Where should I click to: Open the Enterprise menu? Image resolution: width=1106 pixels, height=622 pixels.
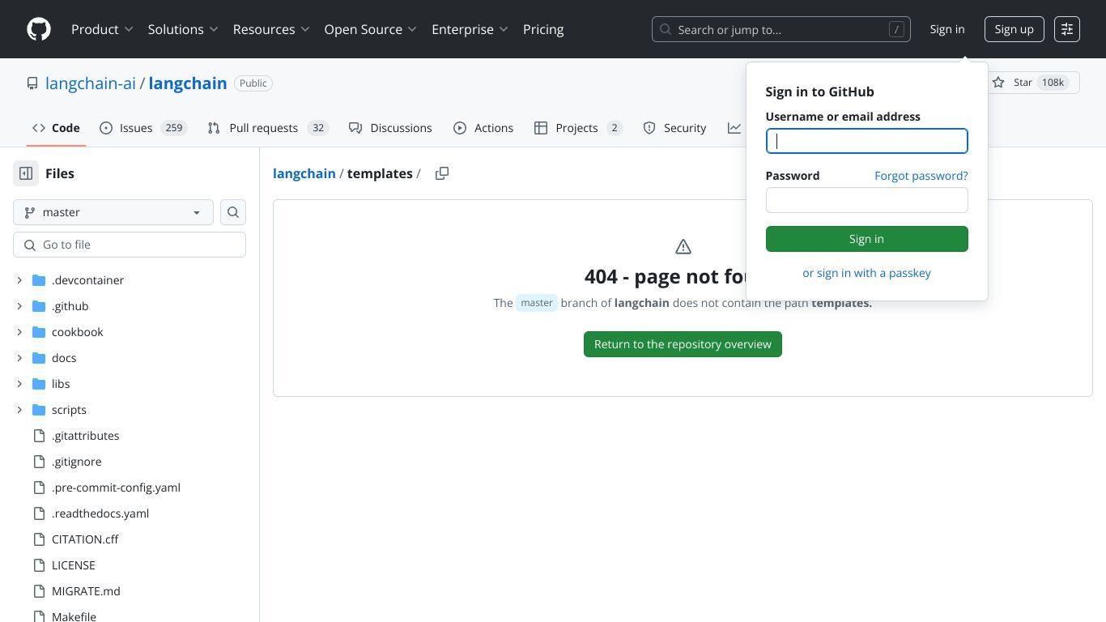click(470, 29)
